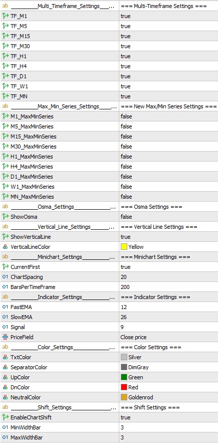Open the SeparatorColor DimGray value list
The image size is (218, 443).
168,367
